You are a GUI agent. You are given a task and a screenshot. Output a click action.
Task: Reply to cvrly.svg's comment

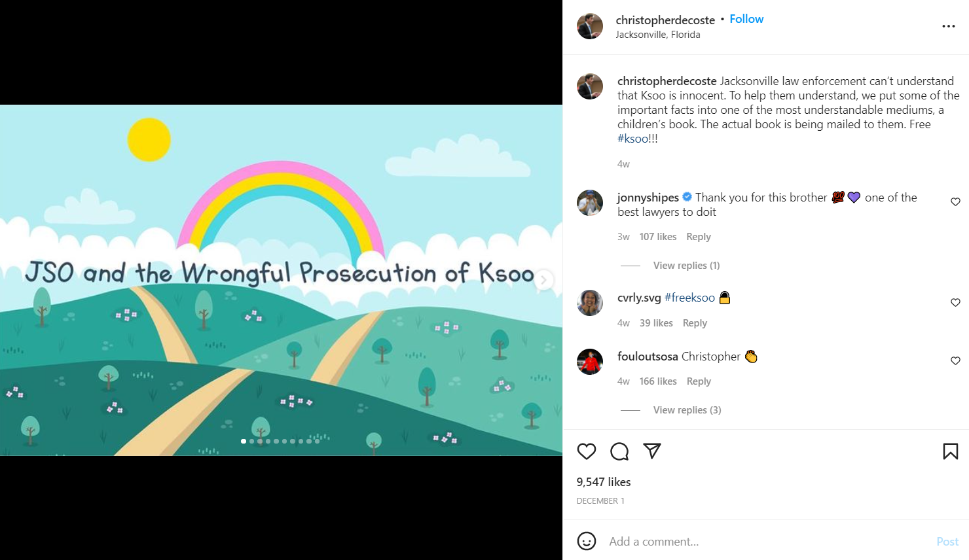[695, 323]
